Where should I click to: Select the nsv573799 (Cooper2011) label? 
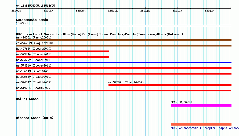tap(34, 60)
